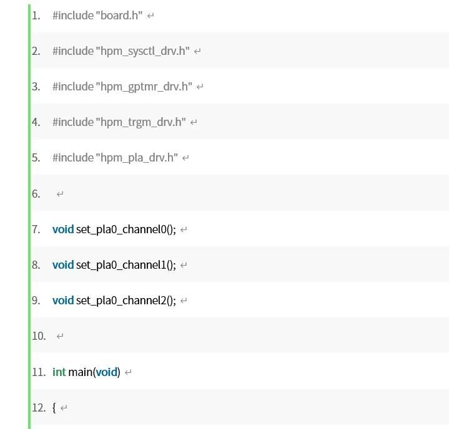Click the int main(void) line
Screen dimensions: 449x429
[86, 372]
